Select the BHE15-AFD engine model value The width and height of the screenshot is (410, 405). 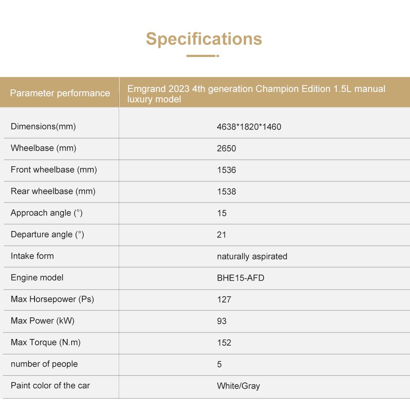[240, 278]
